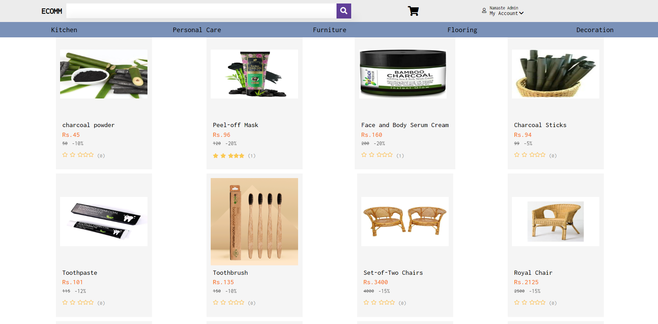The width and height of the screenshot is (658, 324).
Task: Click star rating under charcoal powder
Action: (78, 155)
